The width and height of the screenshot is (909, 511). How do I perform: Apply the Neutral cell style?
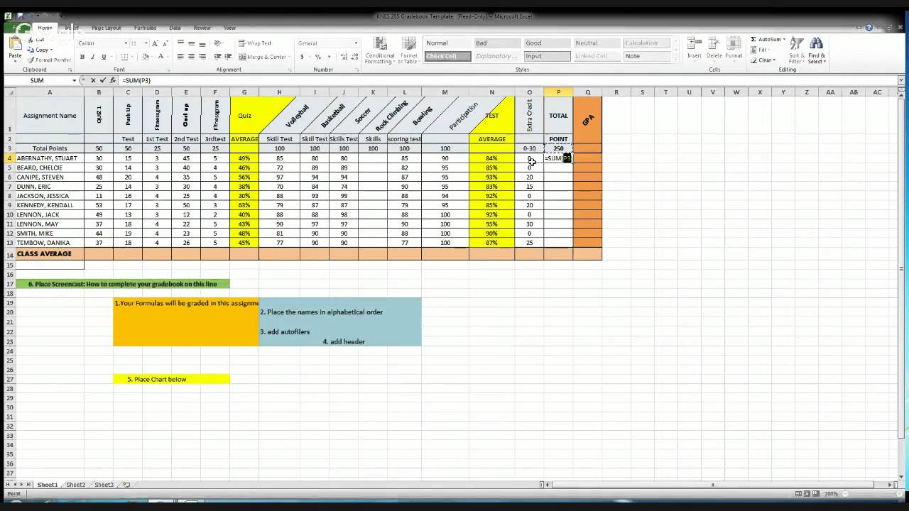click(x=597, y=43)
